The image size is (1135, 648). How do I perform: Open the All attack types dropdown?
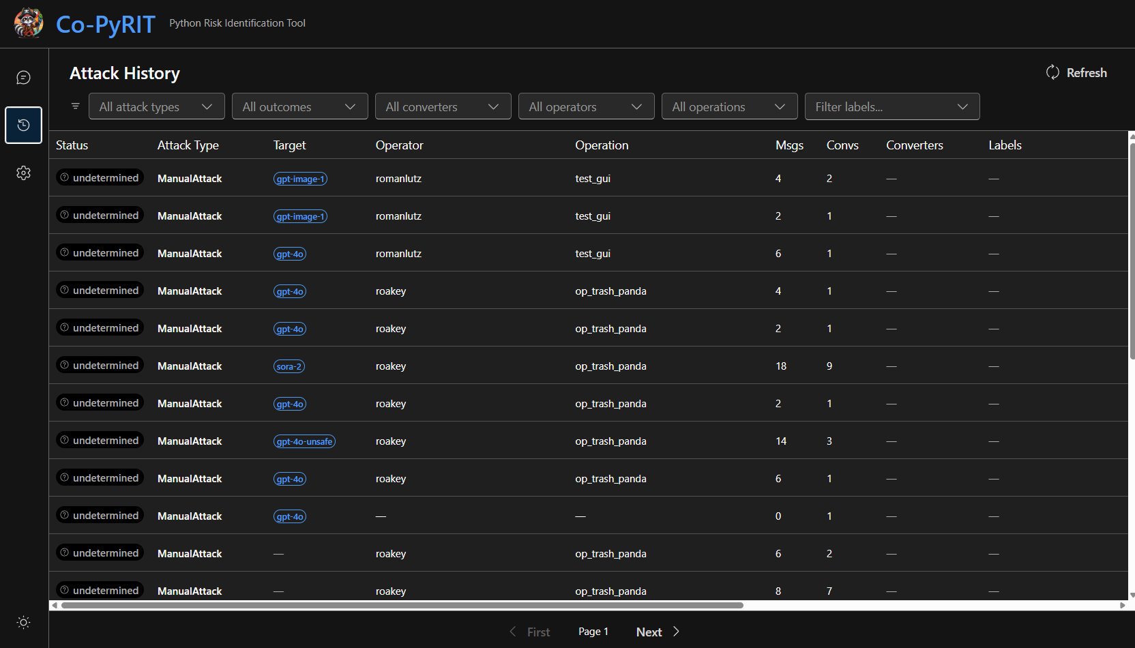[x=157, y=106]
